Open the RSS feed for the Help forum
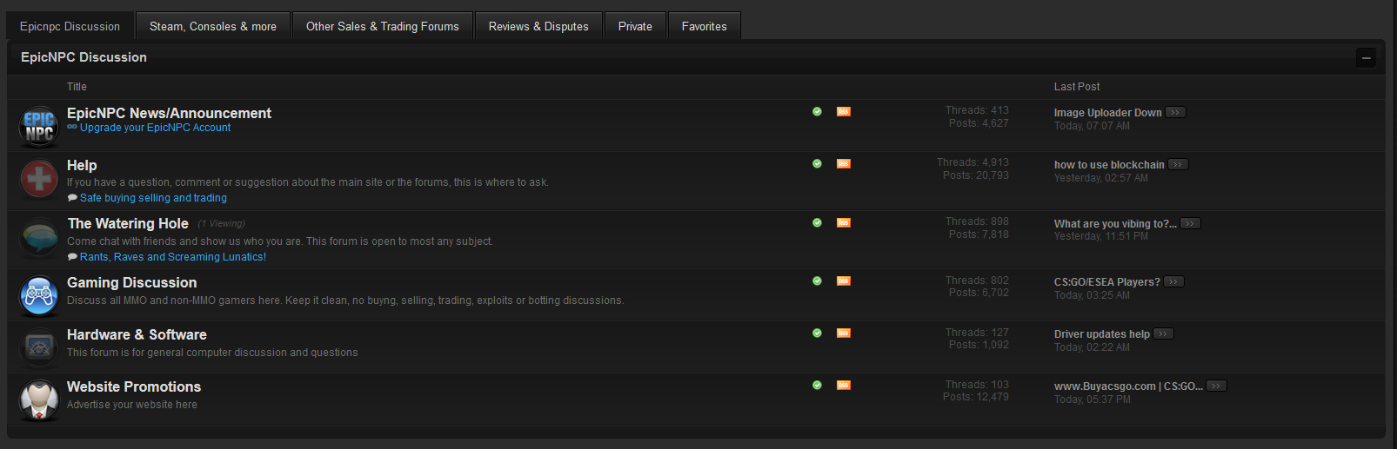This screenshot has width=1397, height=449. point(843,163)
